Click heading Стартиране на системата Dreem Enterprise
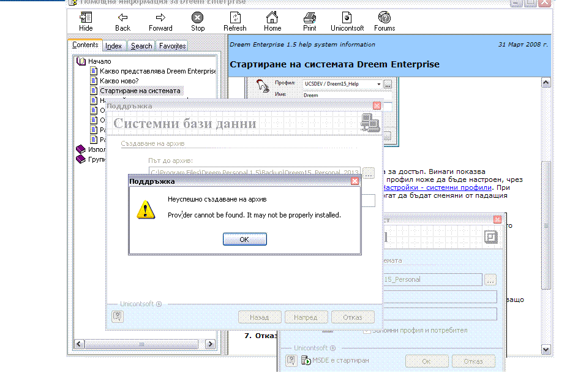578x392 pixels. tap(335, 64)
